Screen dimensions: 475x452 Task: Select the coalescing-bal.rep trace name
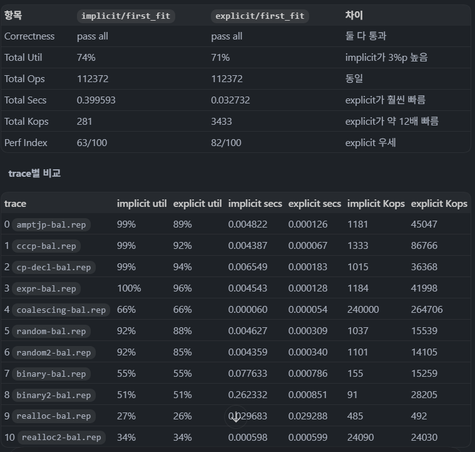coord(61,310)
